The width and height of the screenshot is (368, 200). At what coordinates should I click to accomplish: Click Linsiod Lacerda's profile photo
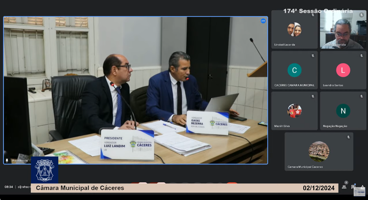click(294, 29)
